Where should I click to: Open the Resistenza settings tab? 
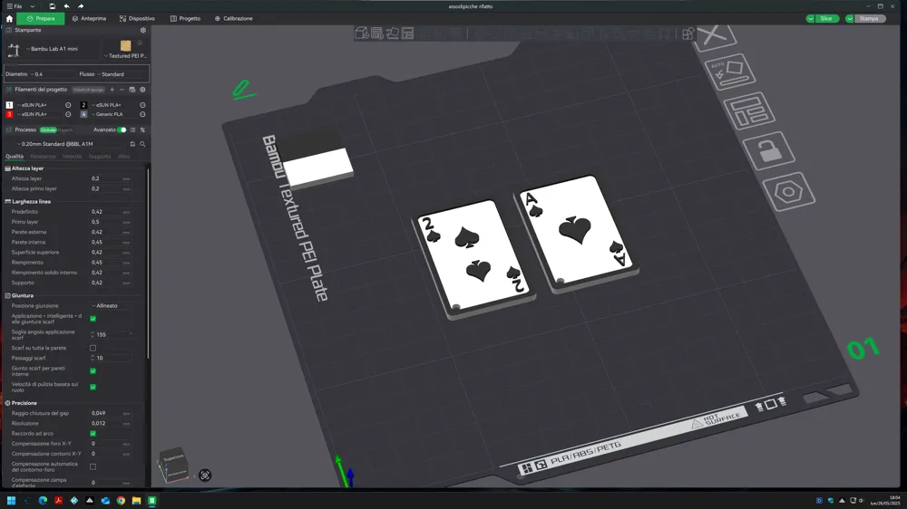click(43, 157)
